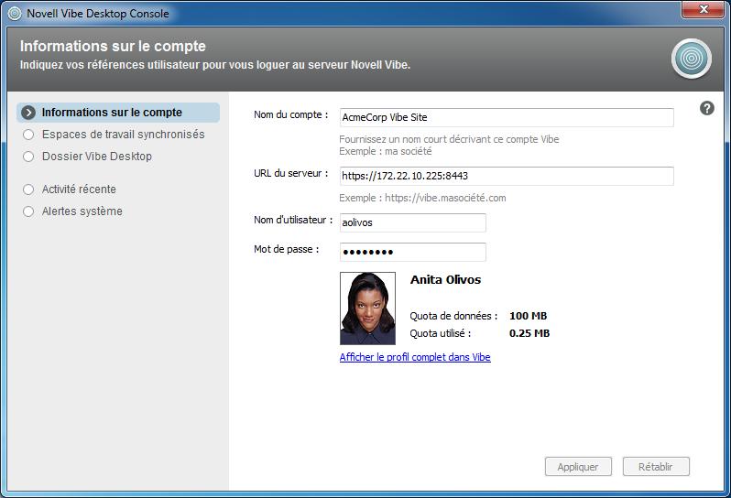
Task: Click the Mot de passe label
Action: pos(286,249)
